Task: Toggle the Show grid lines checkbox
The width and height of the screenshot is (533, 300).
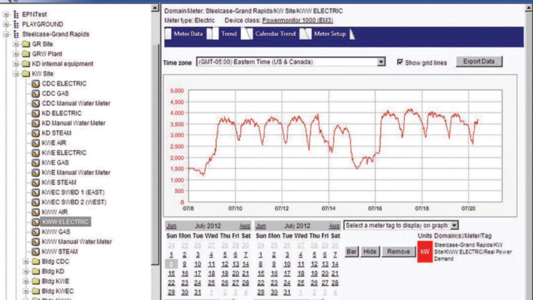Action: [400, 62]
